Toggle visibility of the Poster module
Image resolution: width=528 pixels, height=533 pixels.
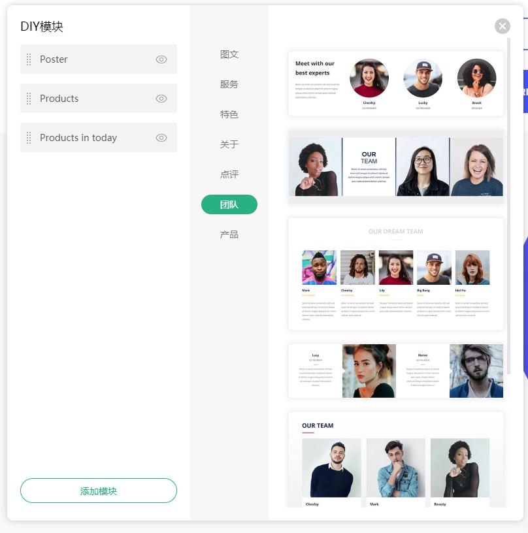click(161, 59)
